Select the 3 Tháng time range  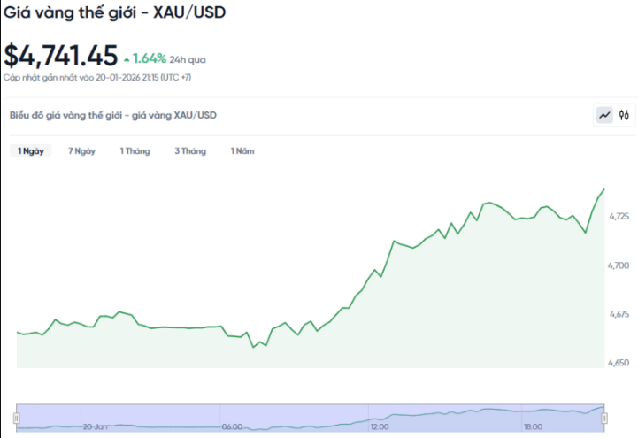pyautogui.click(x=189, y=151)
